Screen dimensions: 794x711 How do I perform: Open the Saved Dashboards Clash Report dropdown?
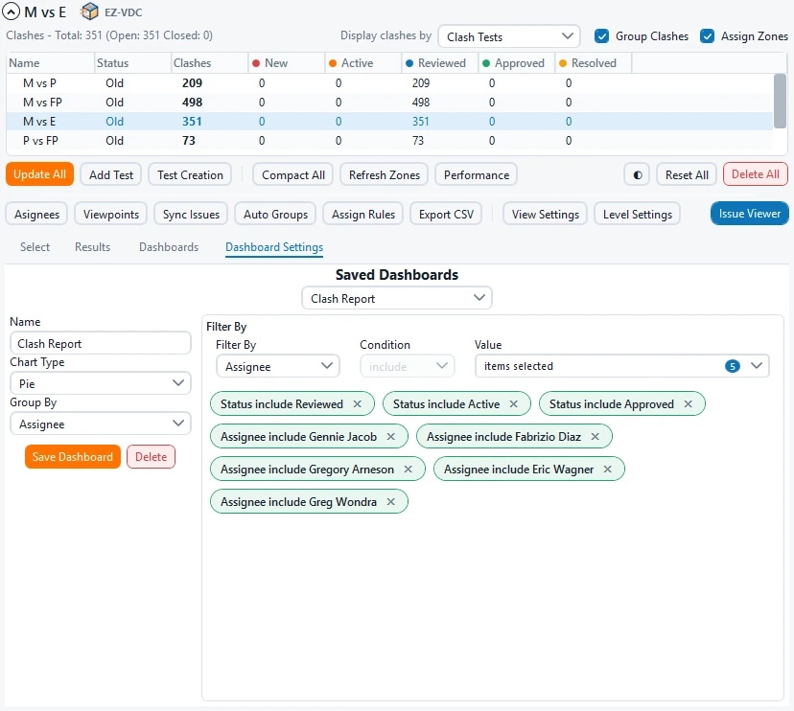396,298
